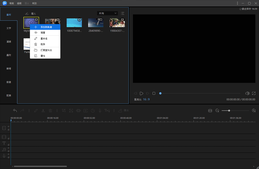Click the zoom-in magnifier on timeline
The image size is (259, 169).
tap(254, 110)
